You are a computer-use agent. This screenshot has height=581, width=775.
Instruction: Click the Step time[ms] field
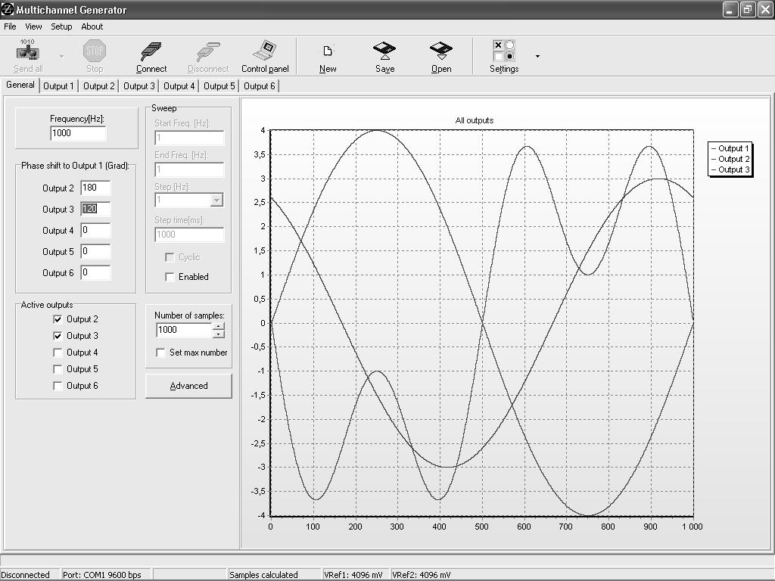click(x=189, y=235)
